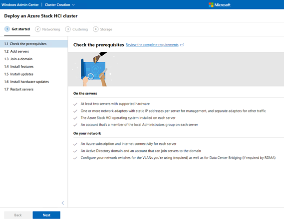Click the step 4 Storage circle icon

pyautogui.click(x=96, y=29)
